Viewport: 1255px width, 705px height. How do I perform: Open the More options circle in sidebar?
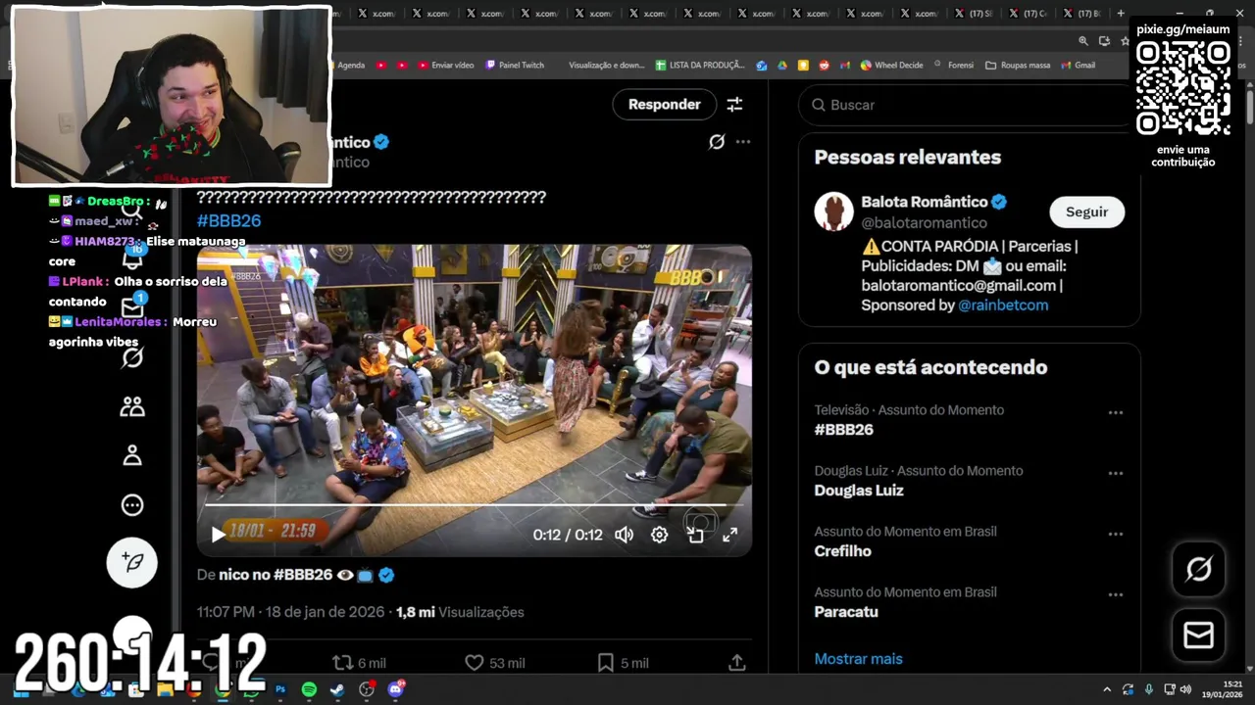(132, 505)
